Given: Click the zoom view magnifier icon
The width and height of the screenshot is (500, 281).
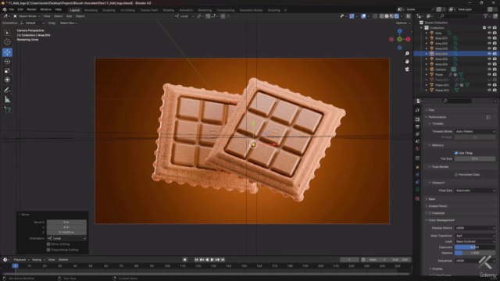Looking at the screenshot, I should (x=407, y=54).
